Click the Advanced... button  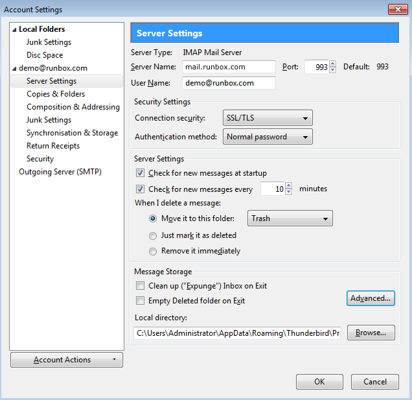coord(371,298)
